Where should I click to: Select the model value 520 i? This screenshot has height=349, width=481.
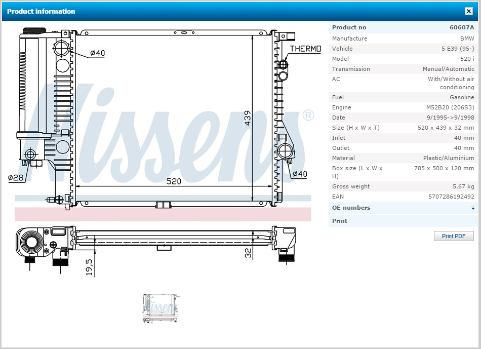click(467, 59)
